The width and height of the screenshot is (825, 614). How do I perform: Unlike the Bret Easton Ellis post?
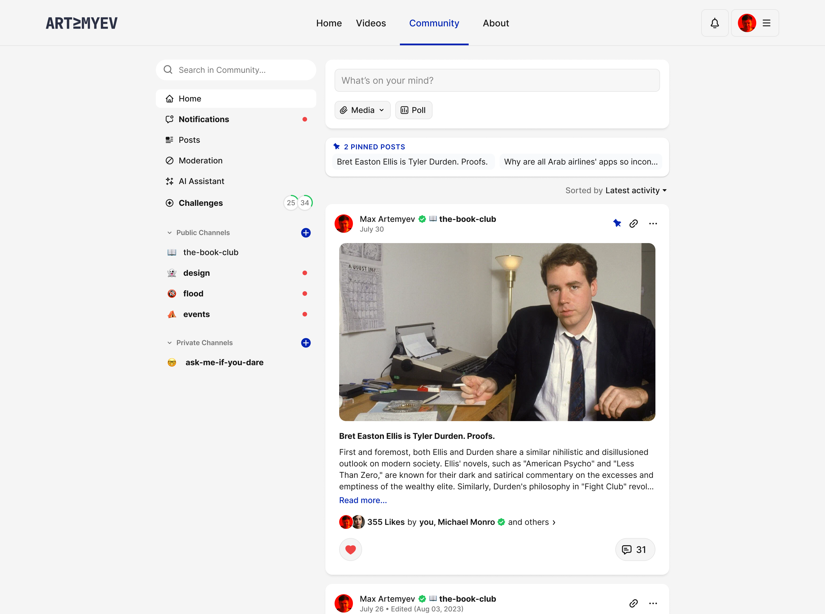350,549
